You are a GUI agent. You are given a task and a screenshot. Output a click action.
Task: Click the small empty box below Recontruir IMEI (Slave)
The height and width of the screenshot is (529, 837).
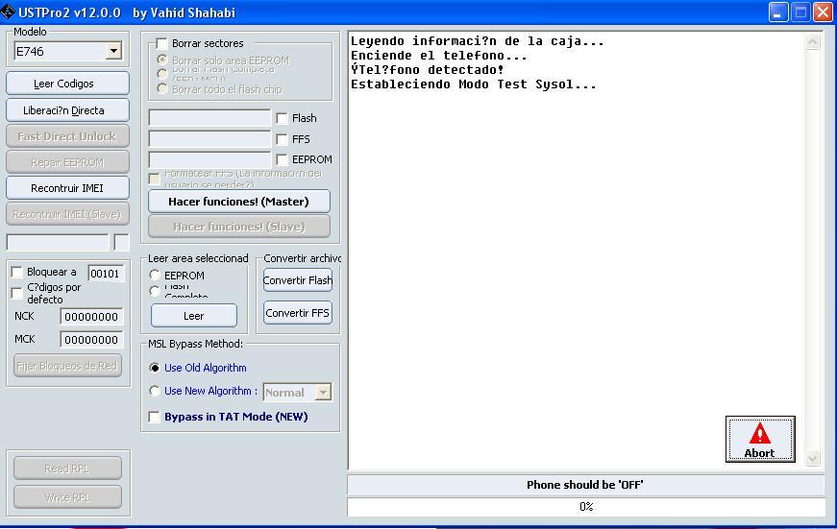tap(122, 243)
